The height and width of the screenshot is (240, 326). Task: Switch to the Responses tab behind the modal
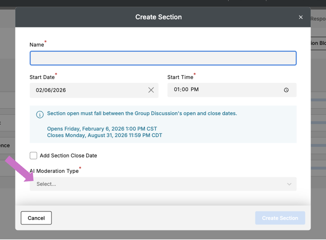319,18
